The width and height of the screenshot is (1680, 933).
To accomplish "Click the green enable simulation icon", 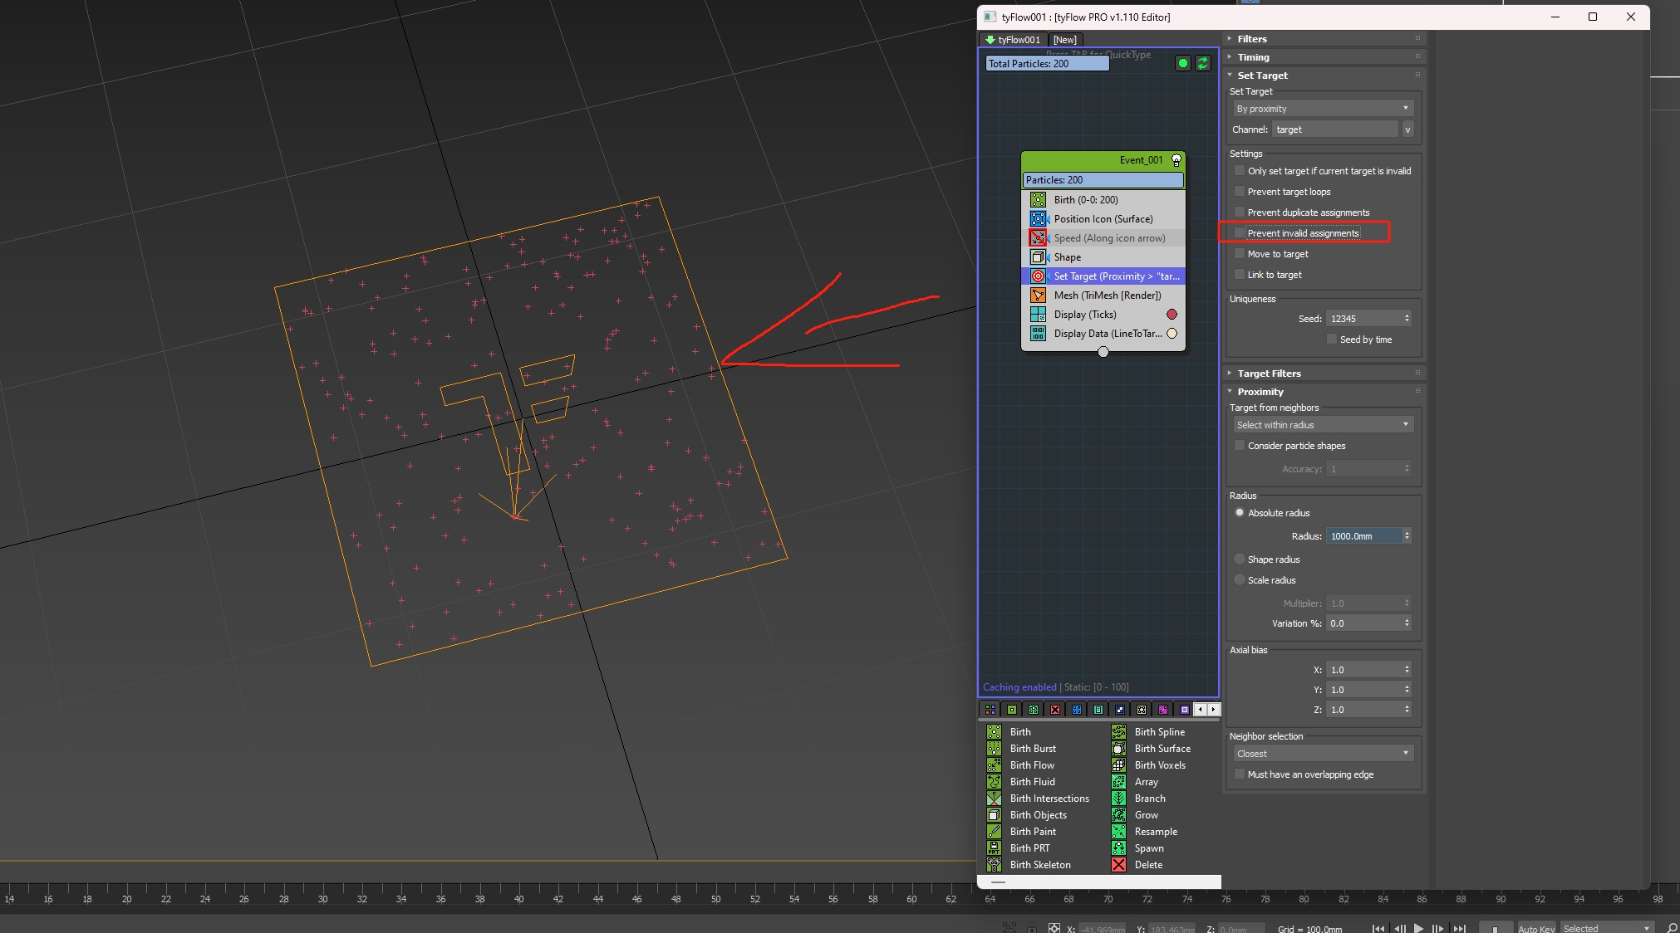I will pos(1183,63).
